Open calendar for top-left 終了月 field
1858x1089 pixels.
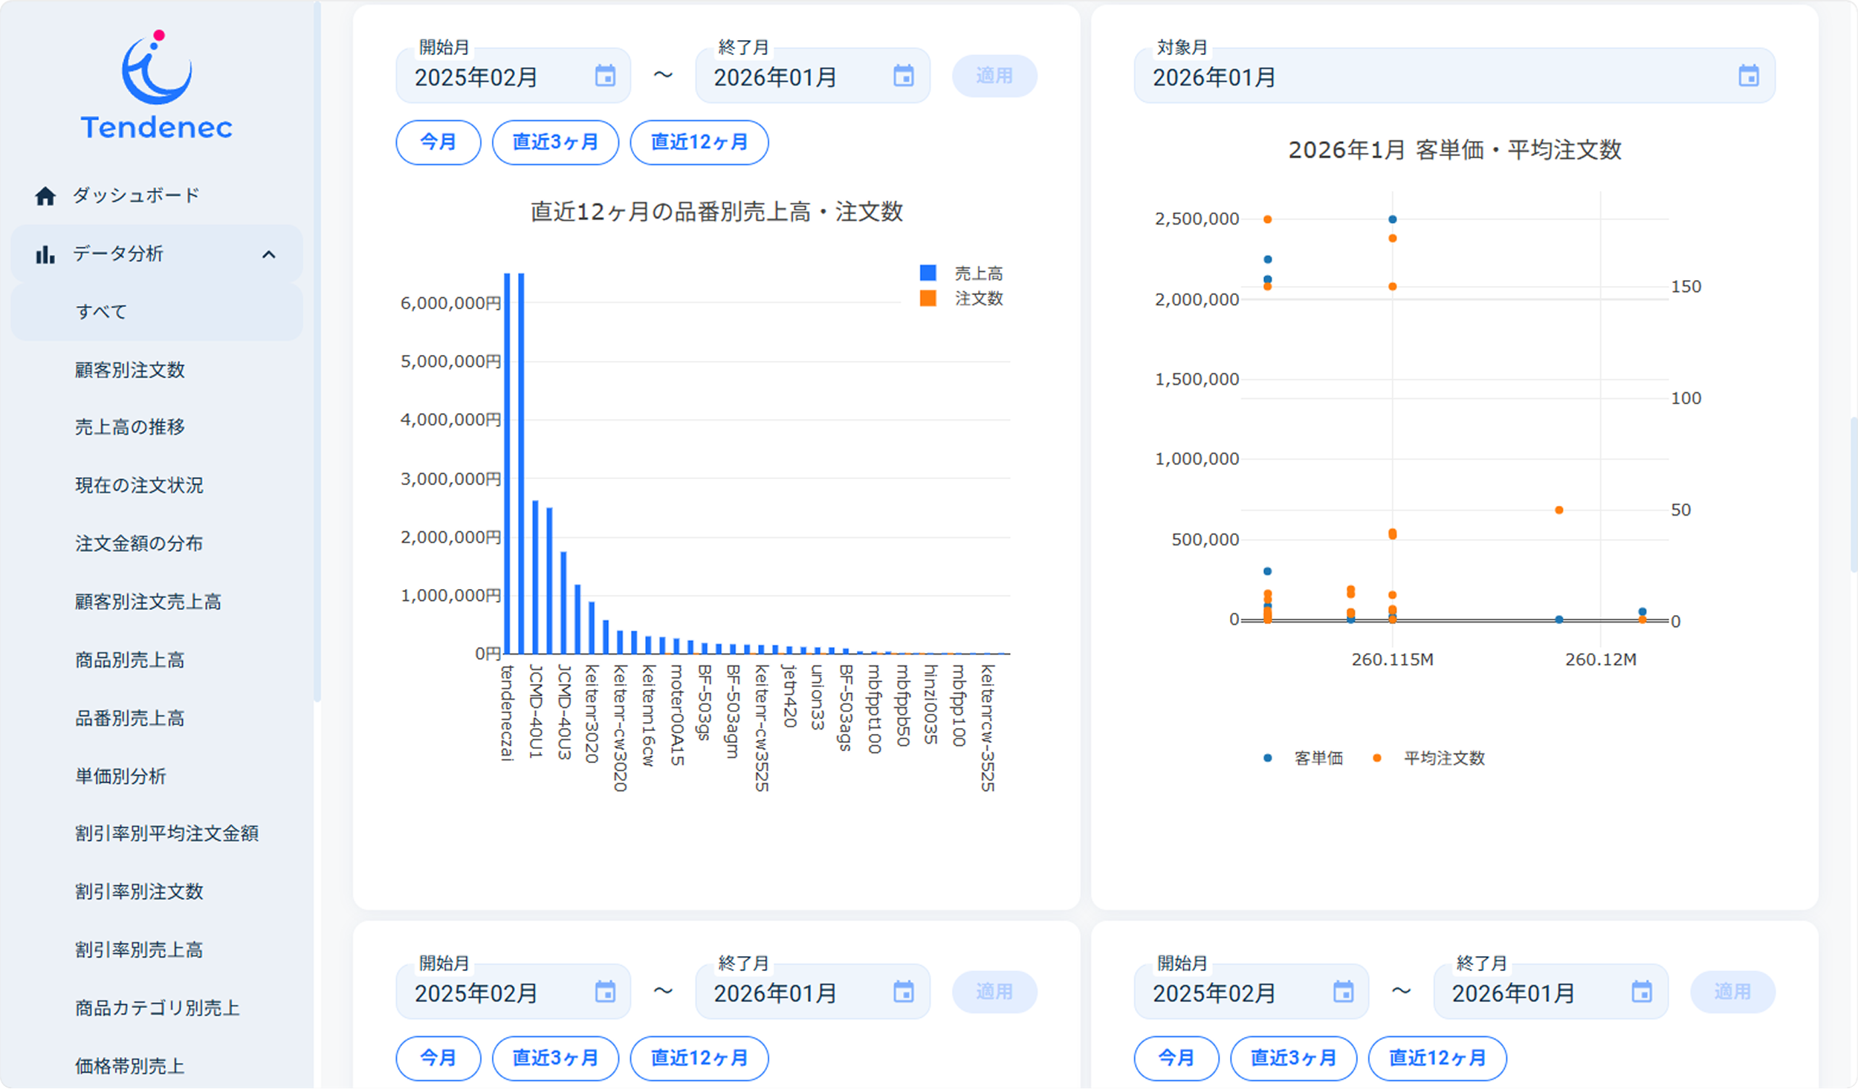tap(903, 76)
